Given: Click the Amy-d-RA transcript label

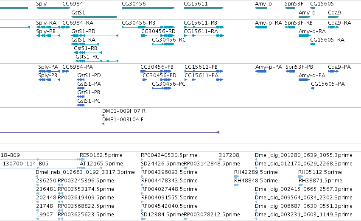Looking at the screenshot, I should [312, 31].
